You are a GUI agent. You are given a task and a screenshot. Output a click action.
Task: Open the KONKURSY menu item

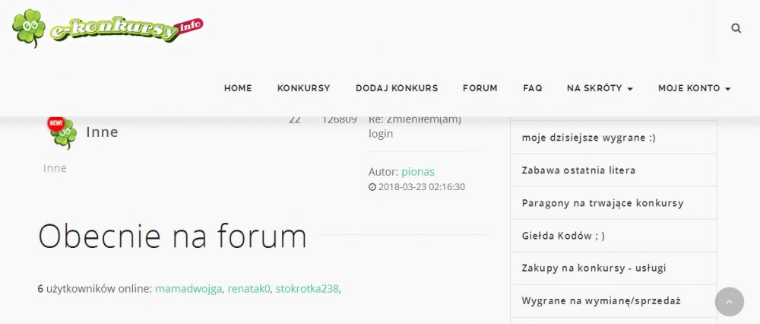pos(303,88)
